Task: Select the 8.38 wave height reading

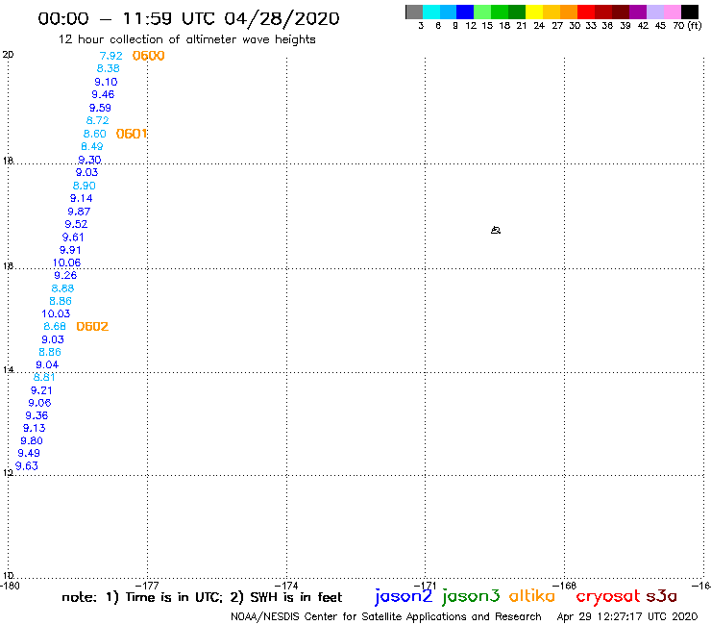Action: [x=109, y=68]
